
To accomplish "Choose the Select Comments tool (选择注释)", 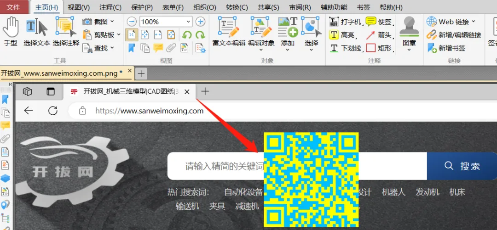I will 66,31.
